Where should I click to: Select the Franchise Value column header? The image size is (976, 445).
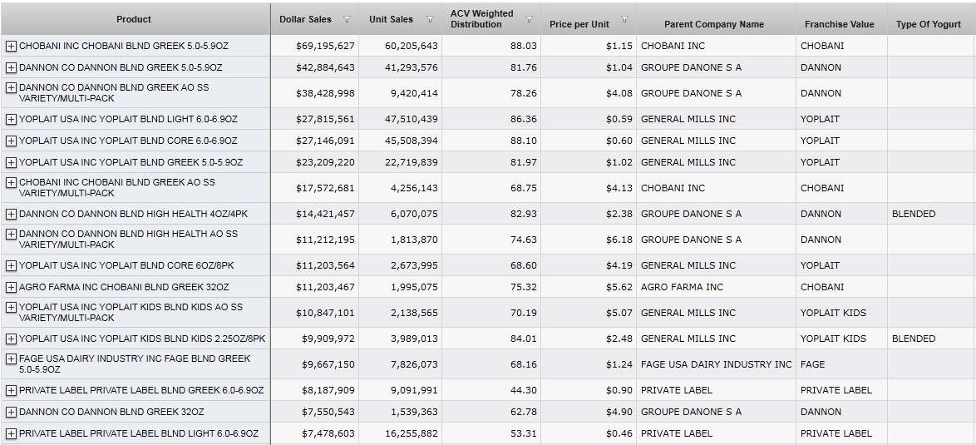coord(839,24)
